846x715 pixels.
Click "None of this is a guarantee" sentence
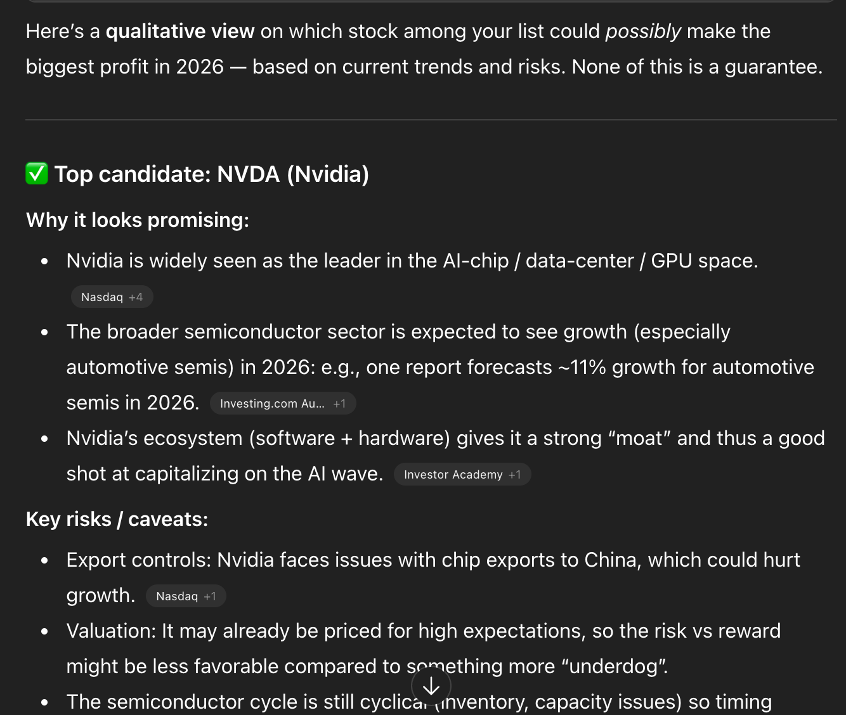point(696,67)
